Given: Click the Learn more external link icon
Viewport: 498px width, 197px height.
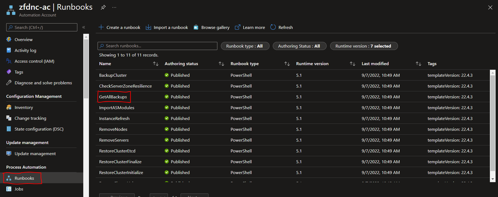Looking at the screenshot, I should pyautogui.click(x=237, y=27).
